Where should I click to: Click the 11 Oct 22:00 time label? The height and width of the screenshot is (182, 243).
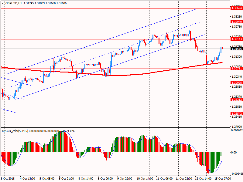[184, 178]
